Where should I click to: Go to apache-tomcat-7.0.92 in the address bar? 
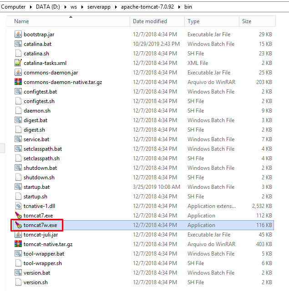tap(147, 7)
